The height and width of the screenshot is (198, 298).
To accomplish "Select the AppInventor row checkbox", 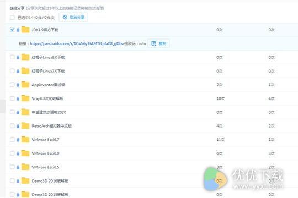I will [x=12, y=85].
